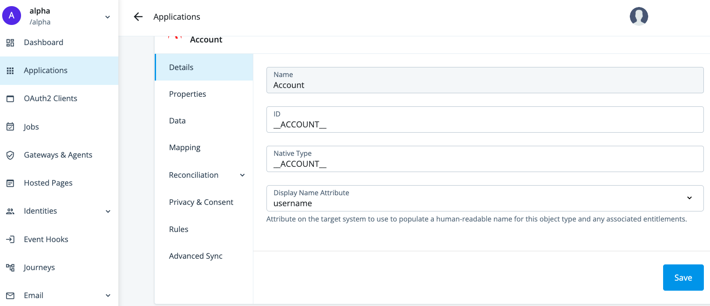710x306 pixels.
Task: Navigate to Event Hooks
Action: tap(59, 239)
